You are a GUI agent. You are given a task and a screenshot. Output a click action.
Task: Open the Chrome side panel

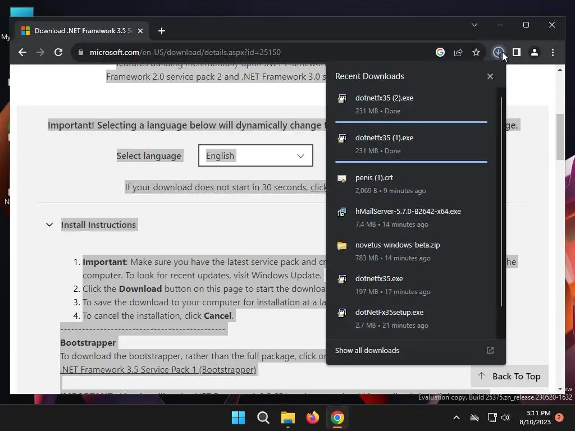[x=517, y=52]
